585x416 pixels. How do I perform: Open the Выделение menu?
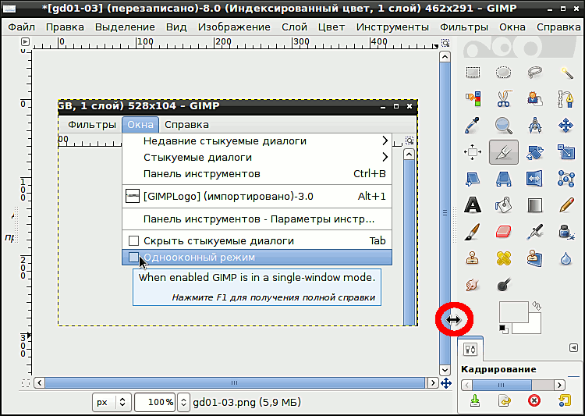(x=125, y=27)
